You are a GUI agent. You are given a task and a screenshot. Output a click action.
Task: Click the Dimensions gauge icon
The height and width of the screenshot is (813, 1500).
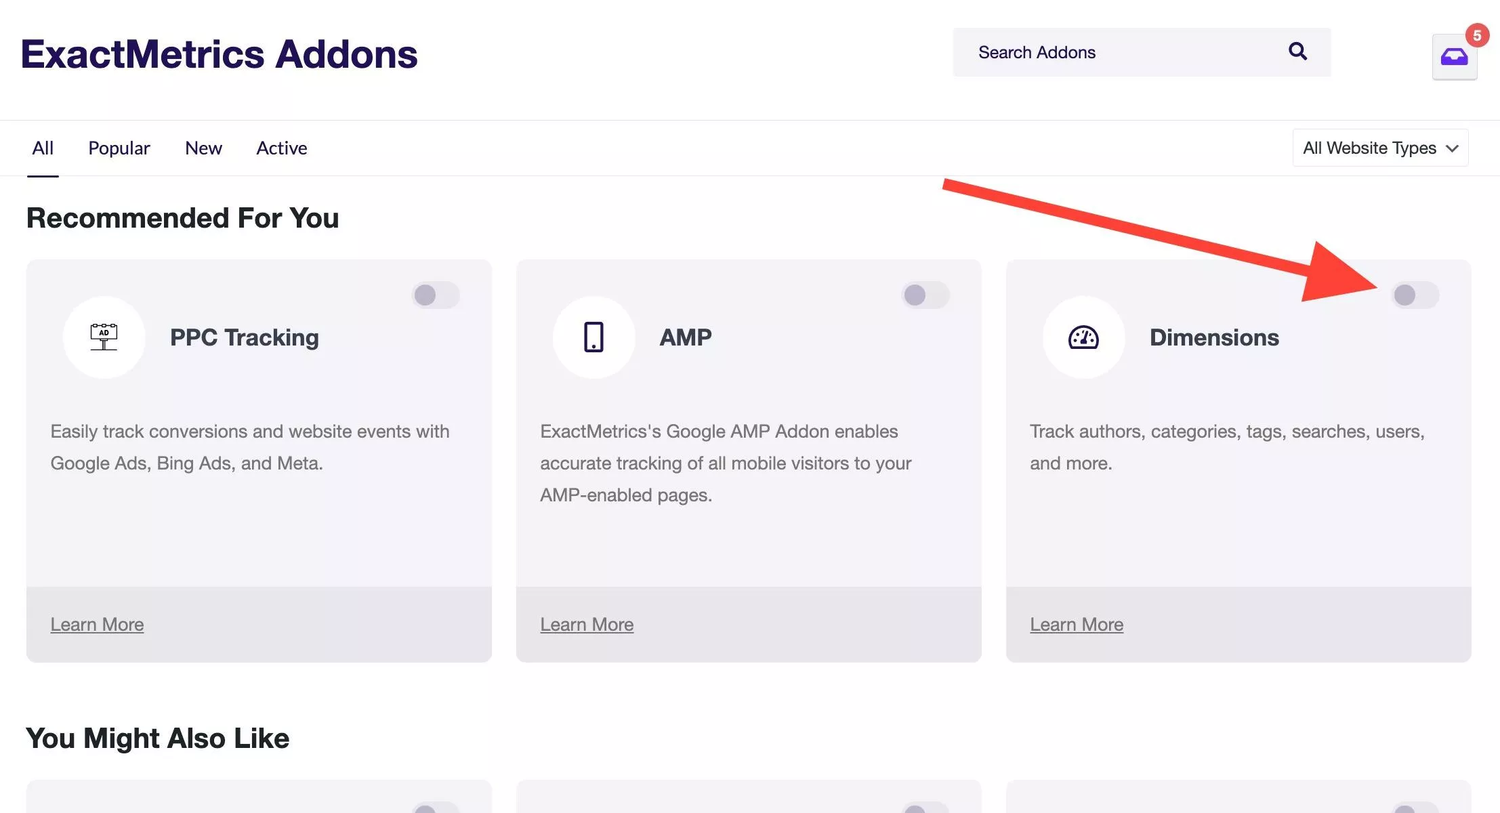point(1083,337)
